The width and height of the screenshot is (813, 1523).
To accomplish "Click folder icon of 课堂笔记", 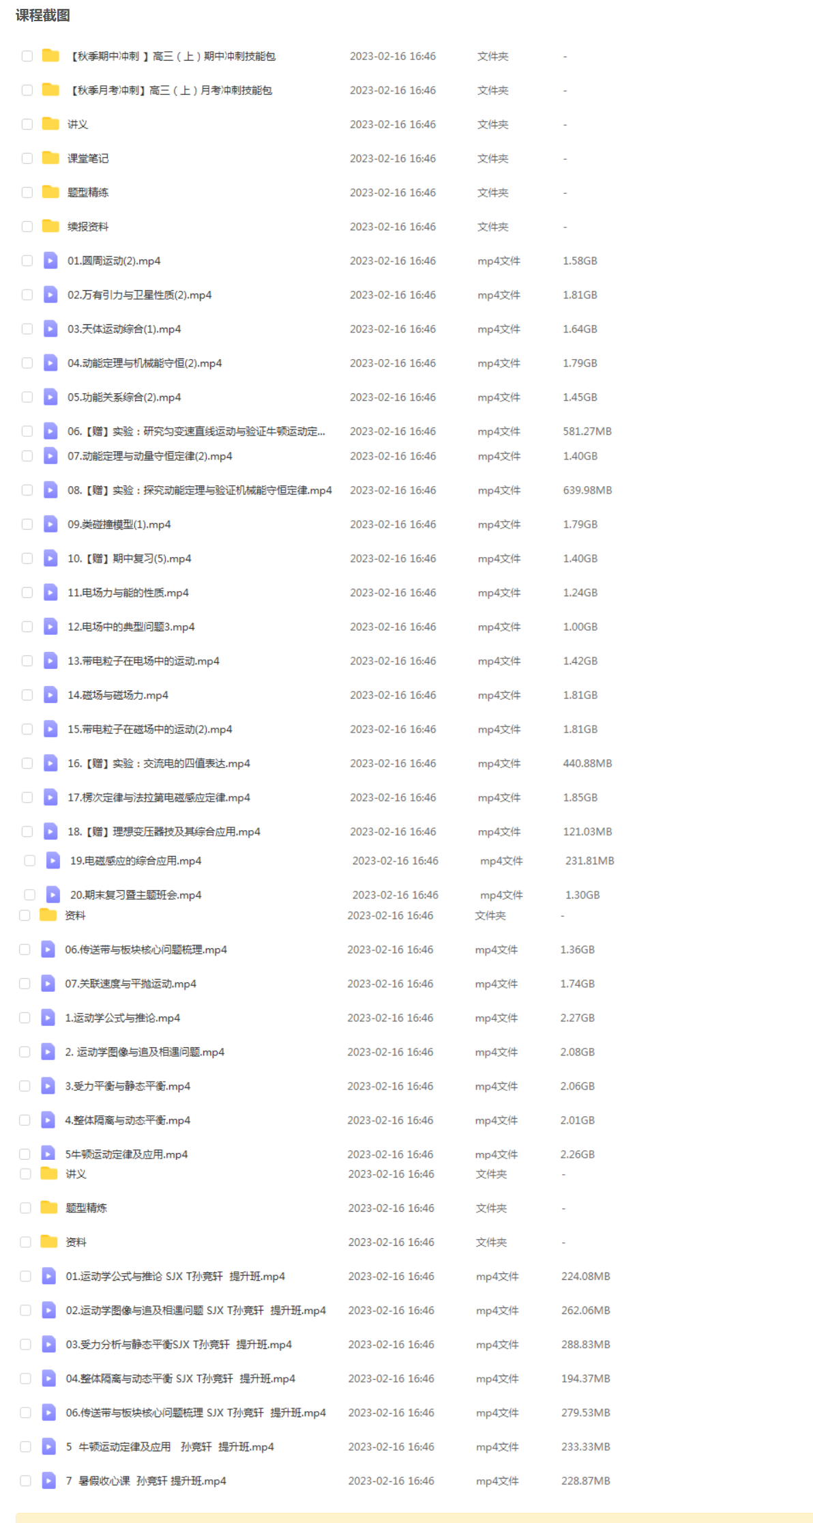I will pyautogui.click(x=50, y=158).
